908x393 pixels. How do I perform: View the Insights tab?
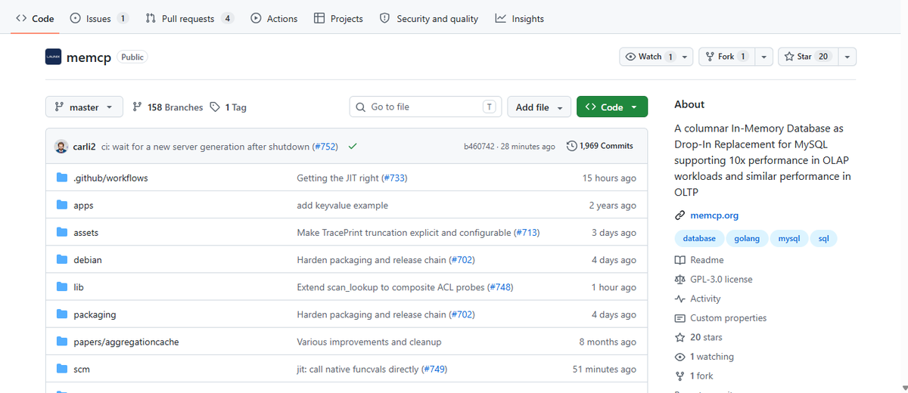[519, 18]
